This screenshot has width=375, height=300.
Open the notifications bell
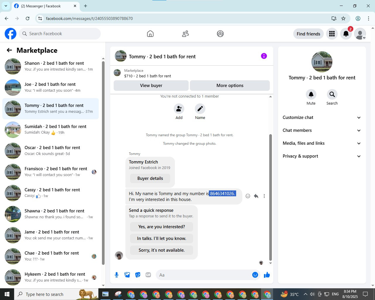[x=346, y=34]
